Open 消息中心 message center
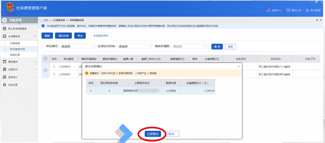 (x=274, y=10)
